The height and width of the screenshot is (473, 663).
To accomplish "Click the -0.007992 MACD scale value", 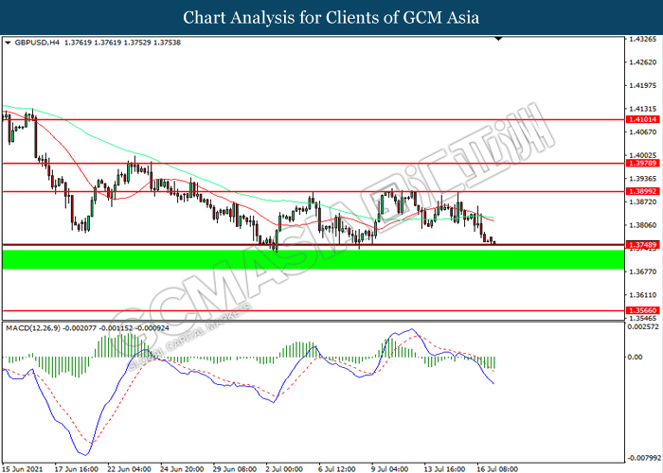I will (643, 457).
